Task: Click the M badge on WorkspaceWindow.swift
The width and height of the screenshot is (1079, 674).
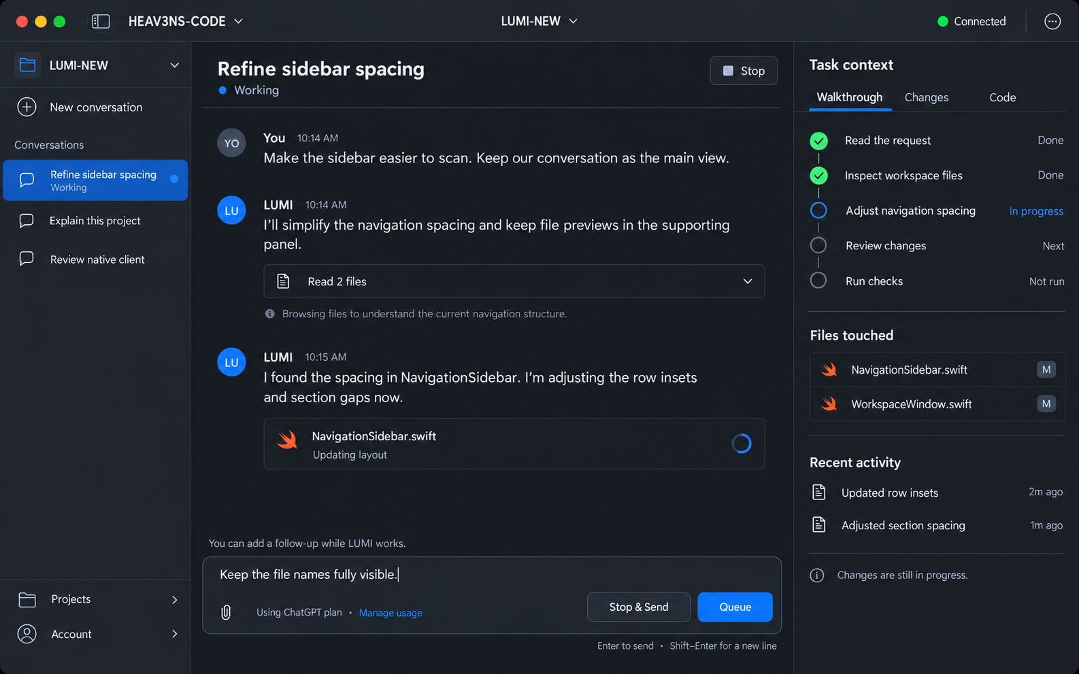Action: (x=1046, y=404)
